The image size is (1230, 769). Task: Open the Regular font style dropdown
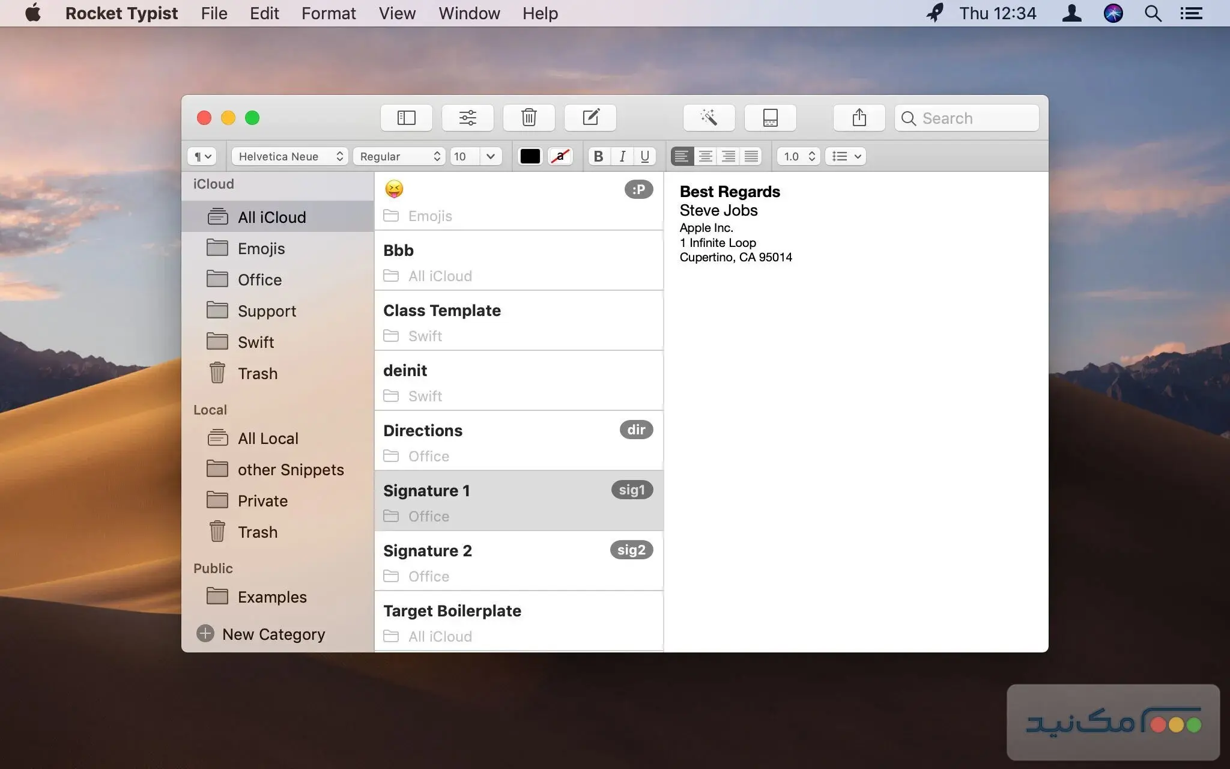399,156
